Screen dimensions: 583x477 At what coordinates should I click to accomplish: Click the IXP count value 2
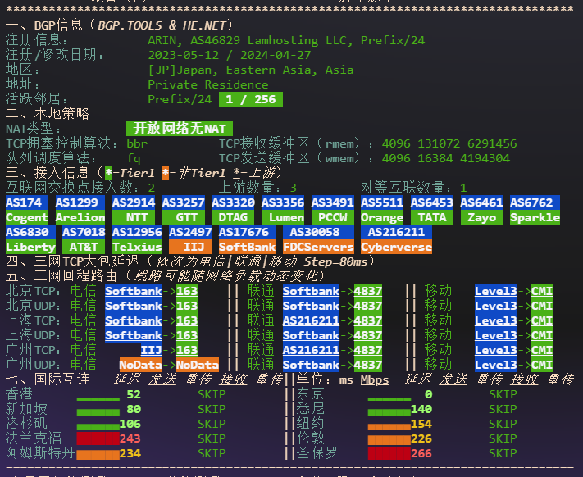[152, 188]
